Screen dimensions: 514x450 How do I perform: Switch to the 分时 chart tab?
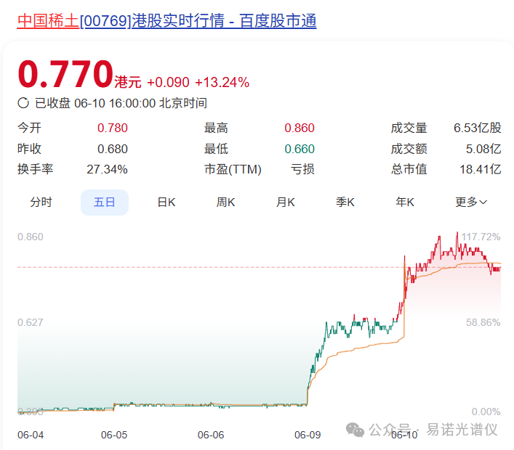(x=41, y=202)
